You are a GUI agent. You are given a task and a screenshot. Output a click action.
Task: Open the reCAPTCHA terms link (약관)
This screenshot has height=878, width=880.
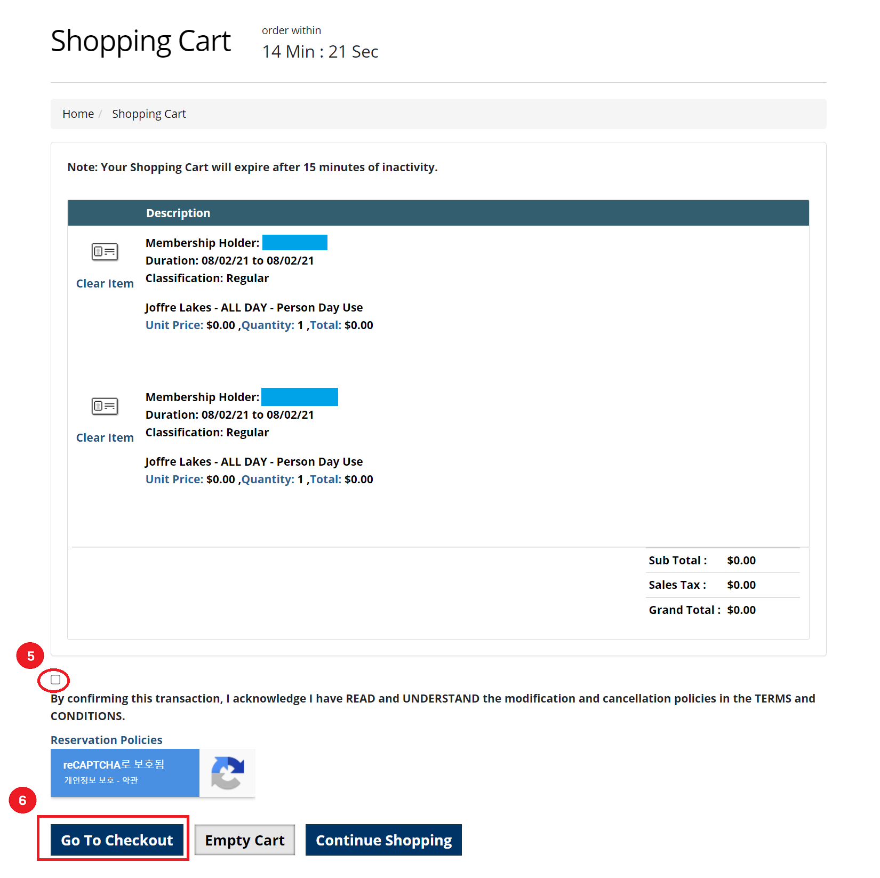[x=130, y=780]
